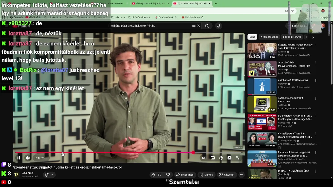Open the Telex.hu Szijjártó video thumbnail
The width and height of the screenshot is (333, 187).
click(262, 51)
